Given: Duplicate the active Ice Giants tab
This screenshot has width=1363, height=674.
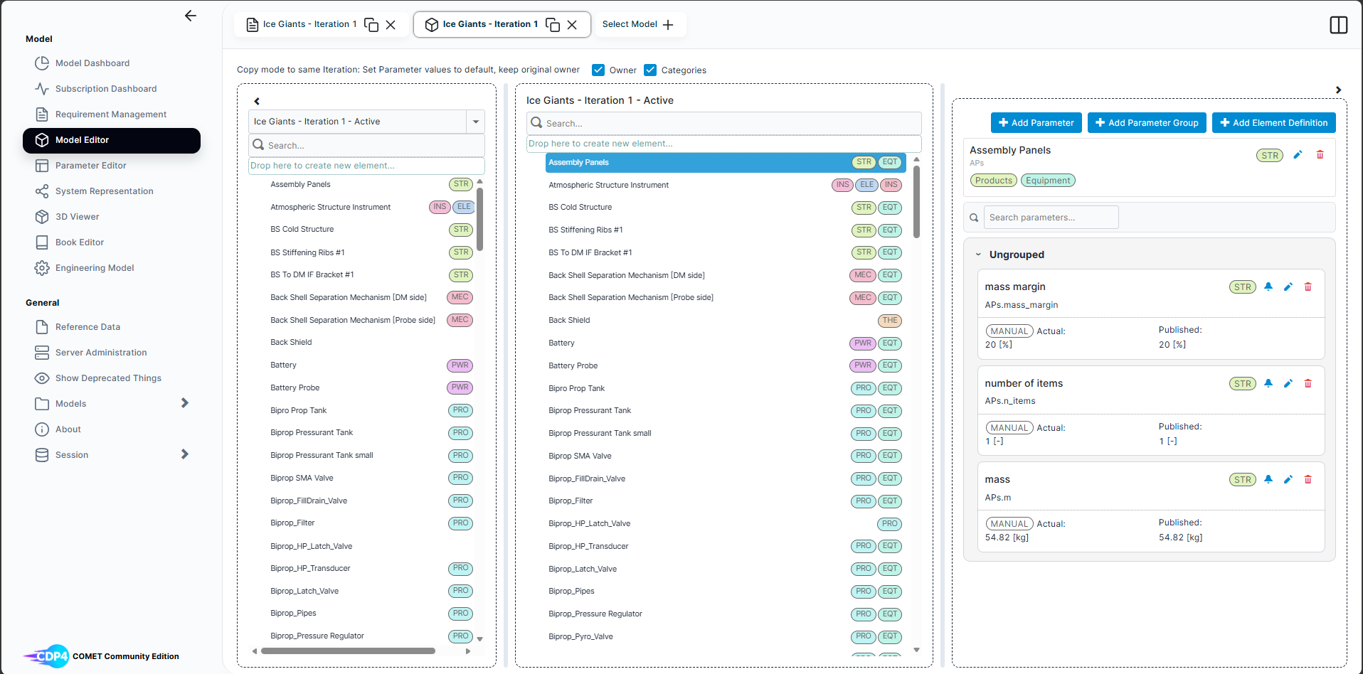Looking at the screenshot, I should [x=553, y=24].
